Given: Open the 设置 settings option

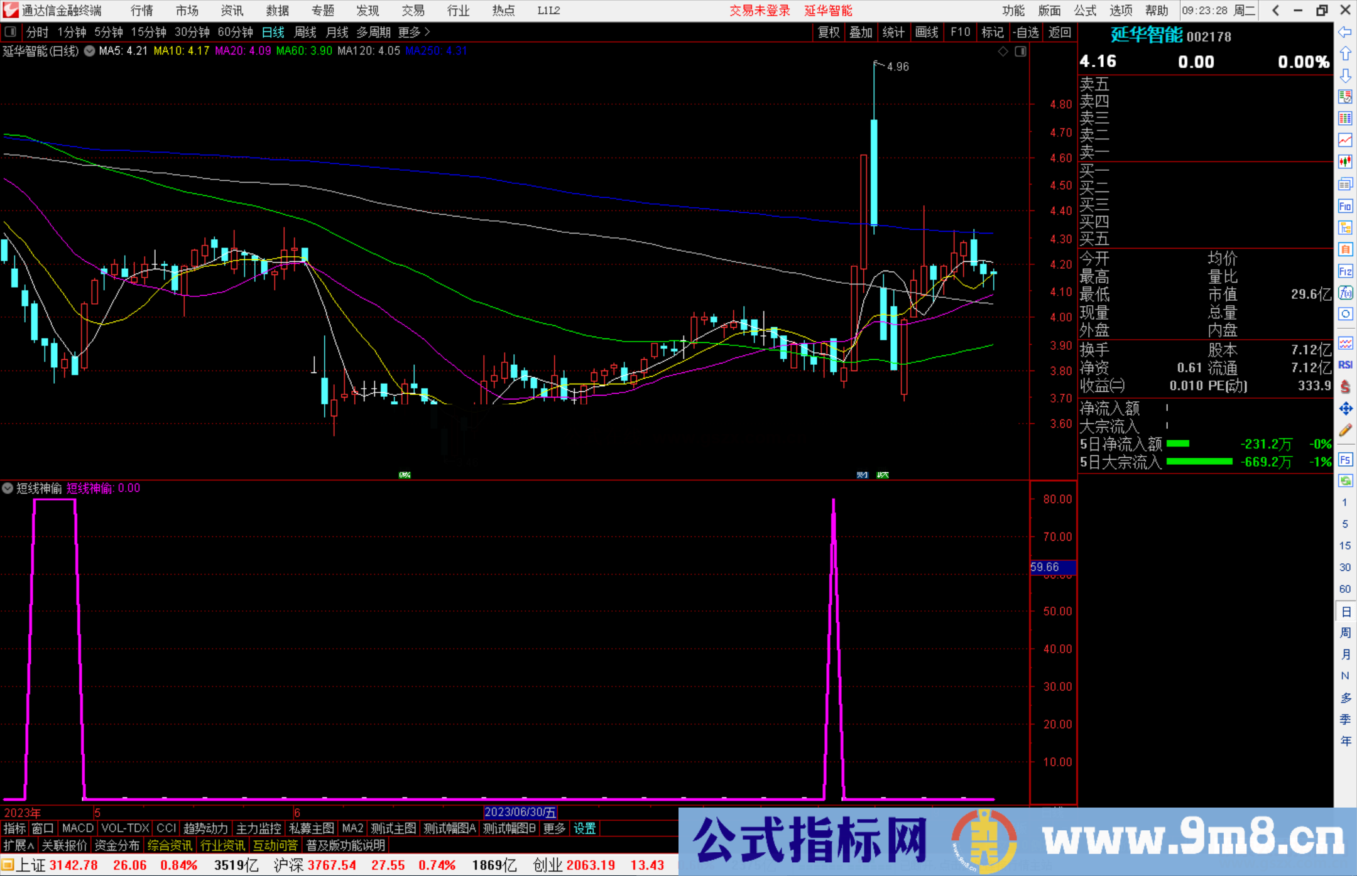Looking at the screenshot, I should tap(584, 828).
